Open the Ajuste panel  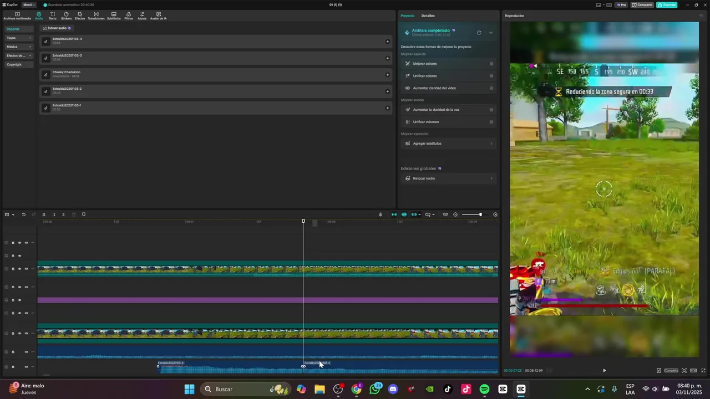click(142, 16)
